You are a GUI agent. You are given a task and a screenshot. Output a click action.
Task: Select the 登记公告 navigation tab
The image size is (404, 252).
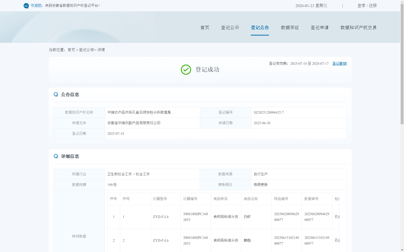click(260, 27)
